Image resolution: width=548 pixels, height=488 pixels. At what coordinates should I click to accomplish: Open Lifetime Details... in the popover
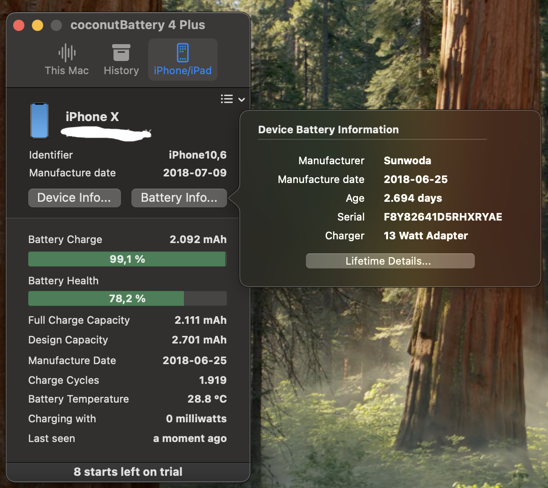click(390, 261)
